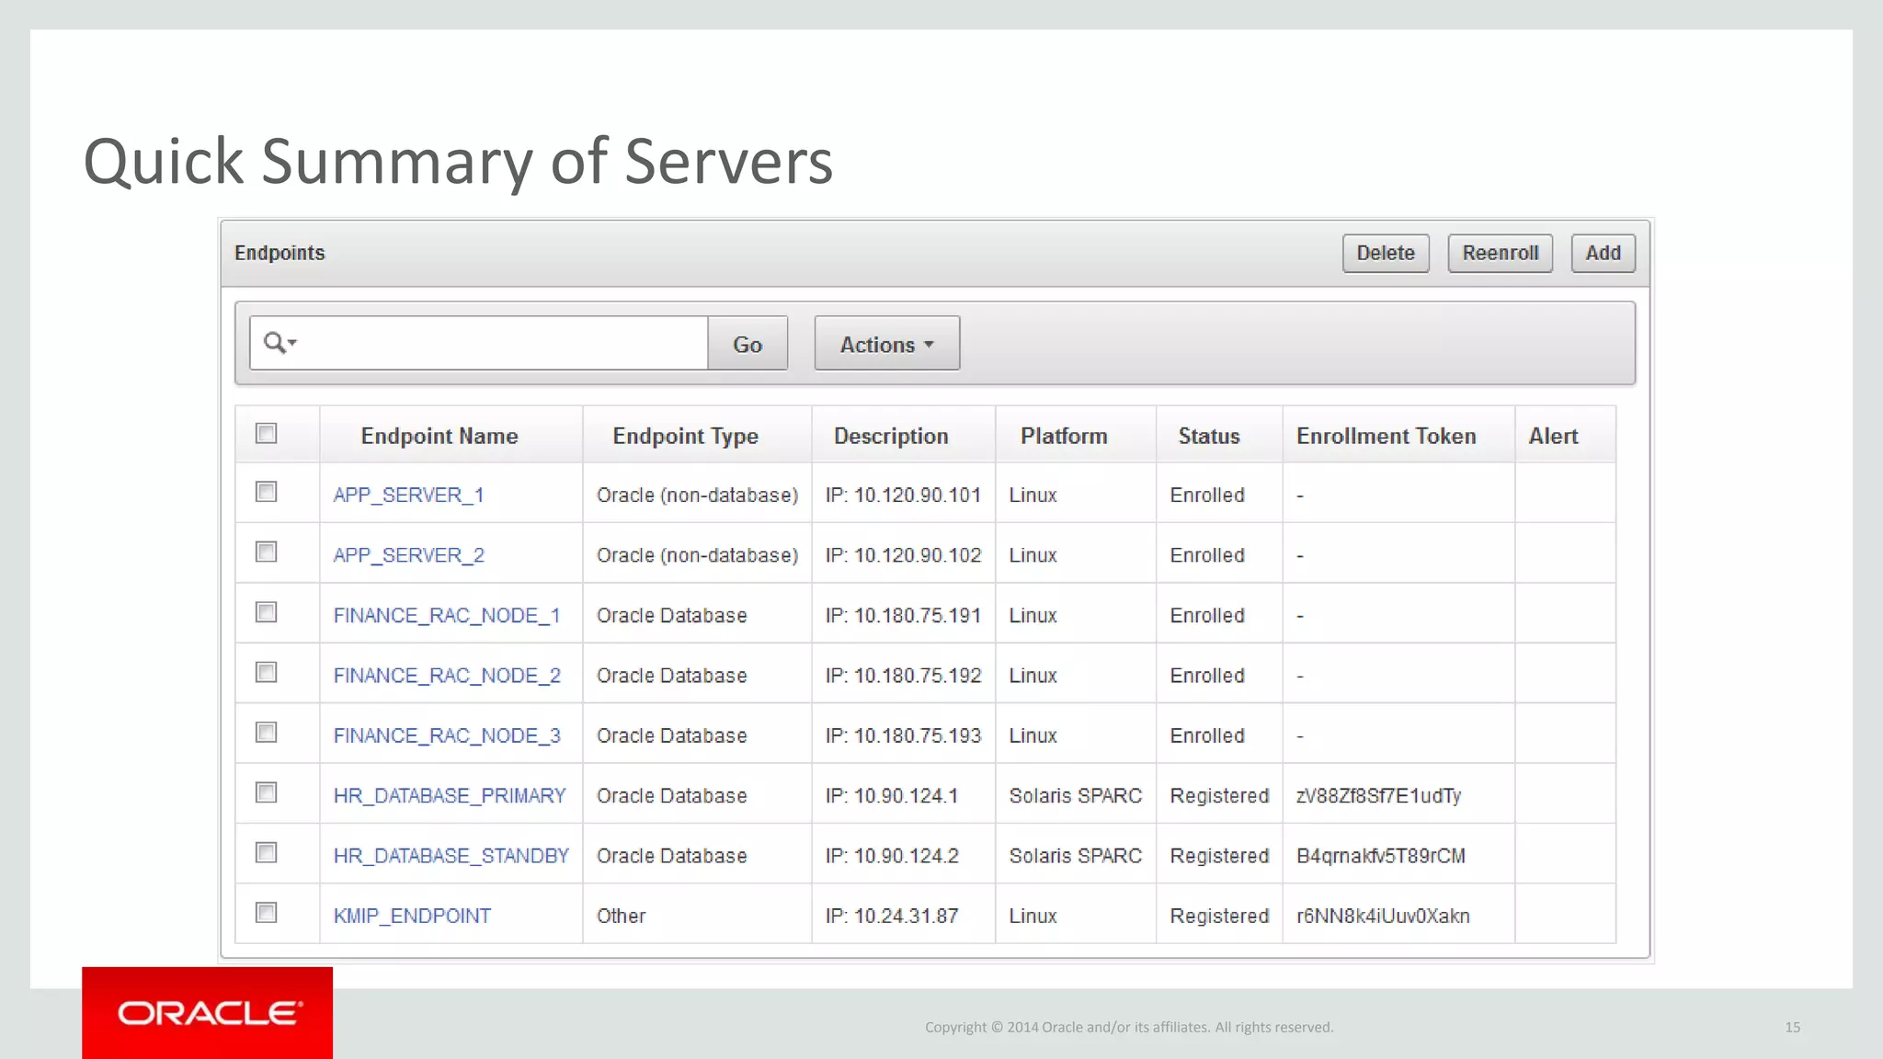
Task: Click the Delete button
Action: coord(1385,253)
